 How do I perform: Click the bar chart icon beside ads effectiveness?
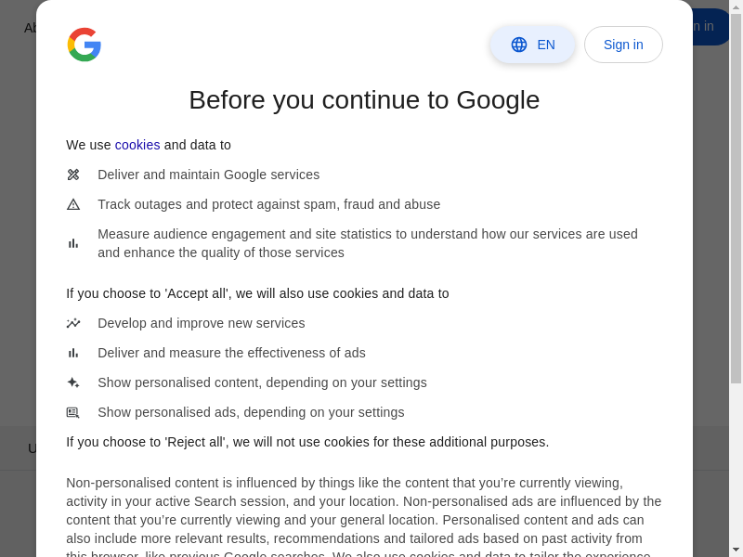[73, 353]
